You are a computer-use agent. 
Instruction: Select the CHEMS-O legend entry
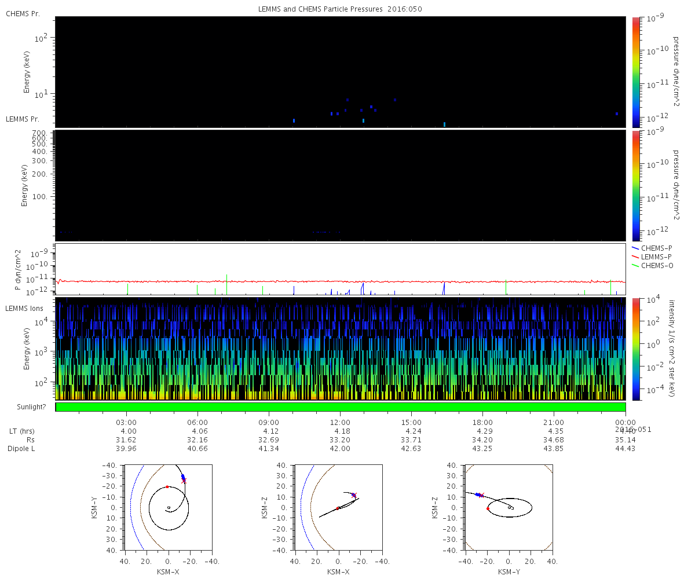click(657, 266)
